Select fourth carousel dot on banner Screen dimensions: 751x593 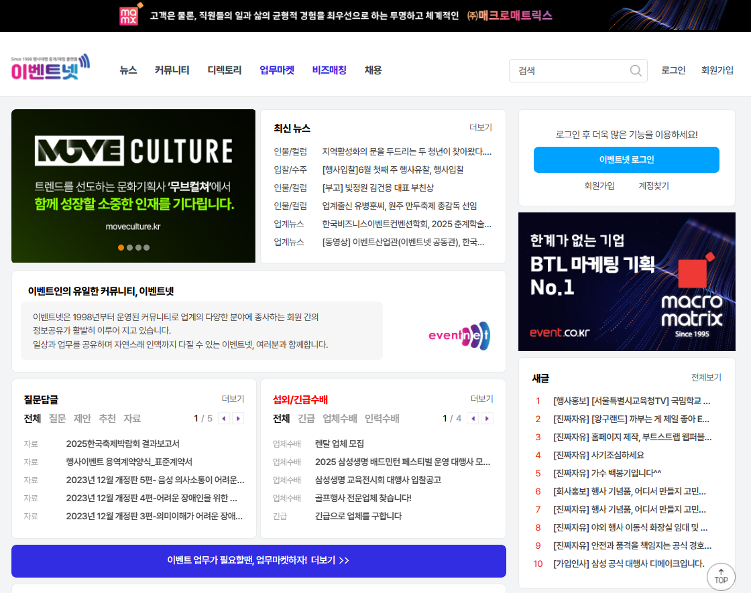(x=147, y=247)
